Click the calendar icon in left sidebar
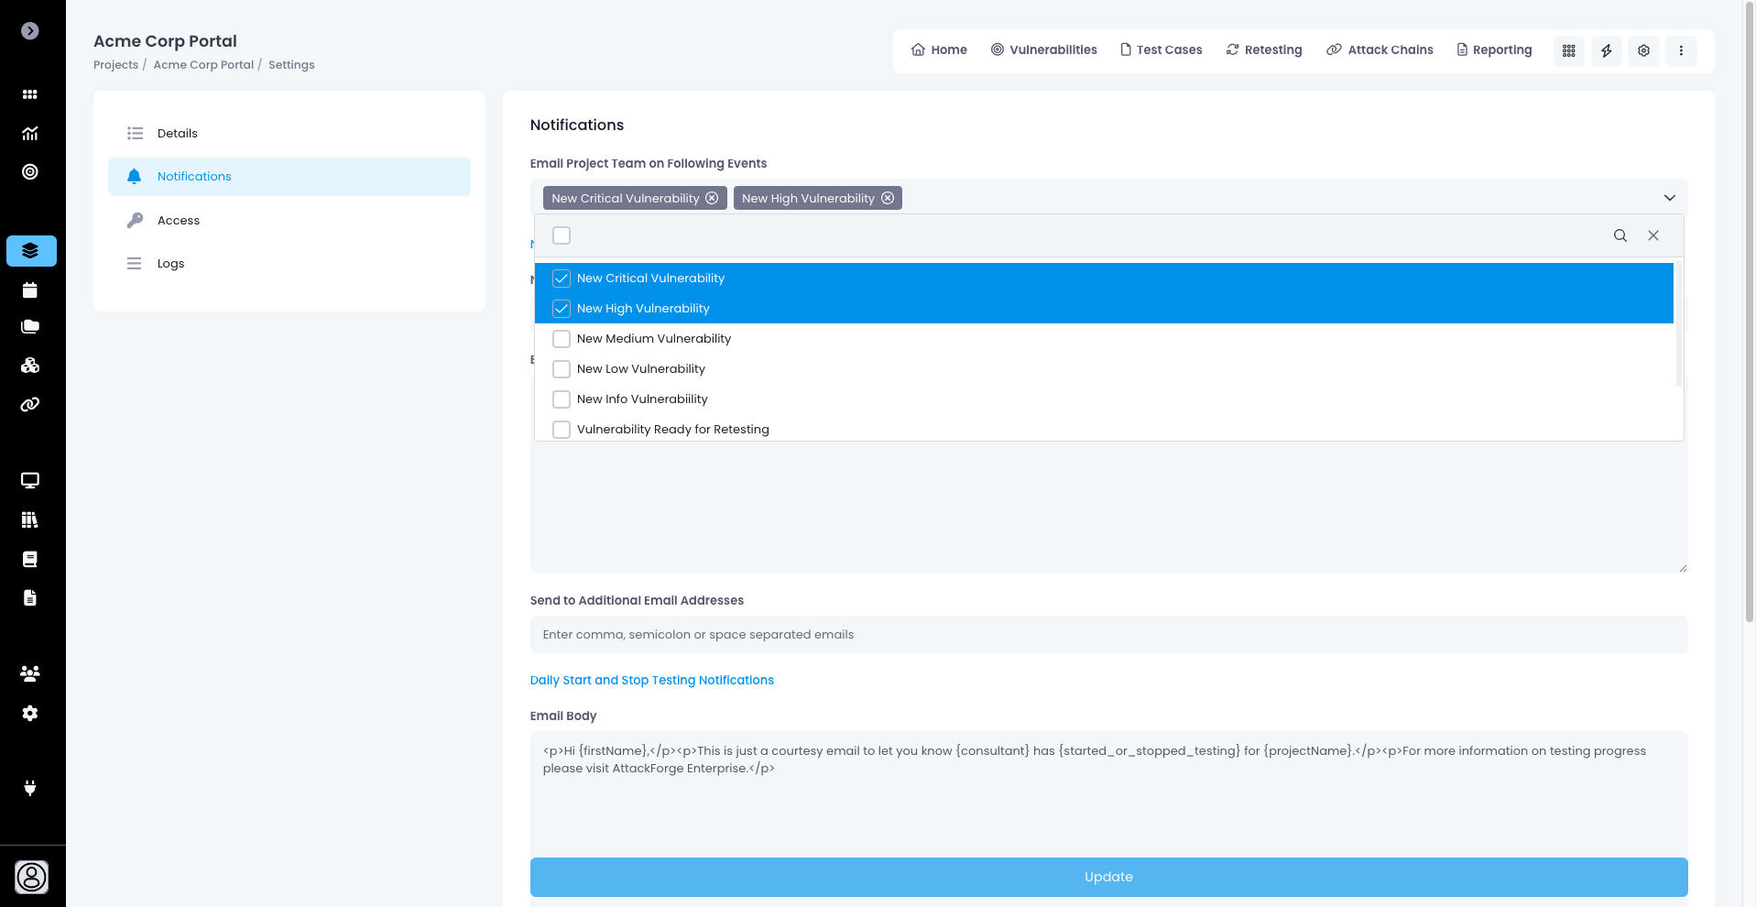Screen dimensions: 1756x907 [x=30, y=290]
